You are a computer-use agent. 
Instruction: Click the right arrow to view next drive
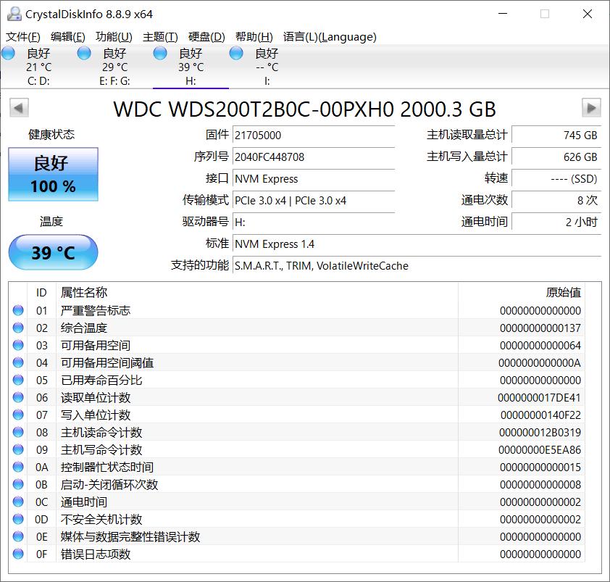click(593, 108)
